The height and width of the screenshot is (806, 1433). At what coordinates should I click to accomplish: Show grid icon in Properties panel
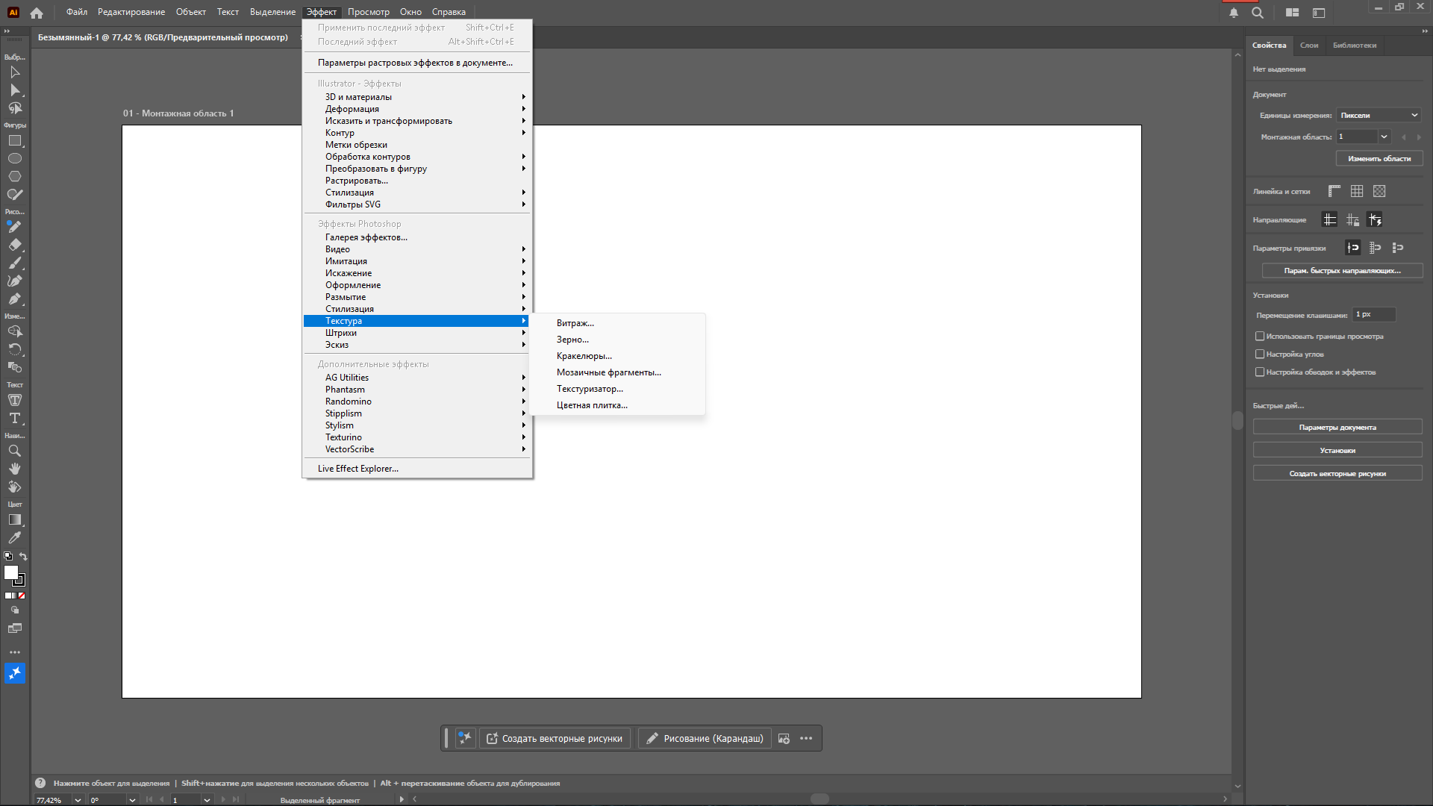tap(1357, 191)
